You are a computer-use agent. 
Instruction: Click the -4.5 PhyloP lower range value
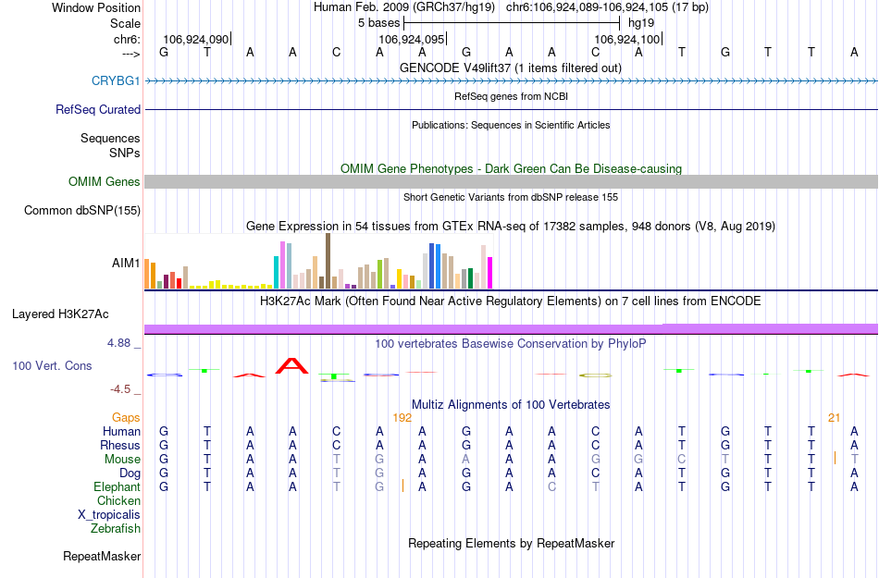[x=120, y=388]
